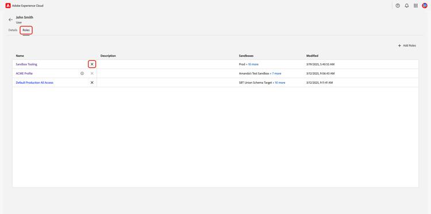The height and width of the screenshot is (214, 431).
Task: Click the Description column header
Action: (x=108, y=56)
